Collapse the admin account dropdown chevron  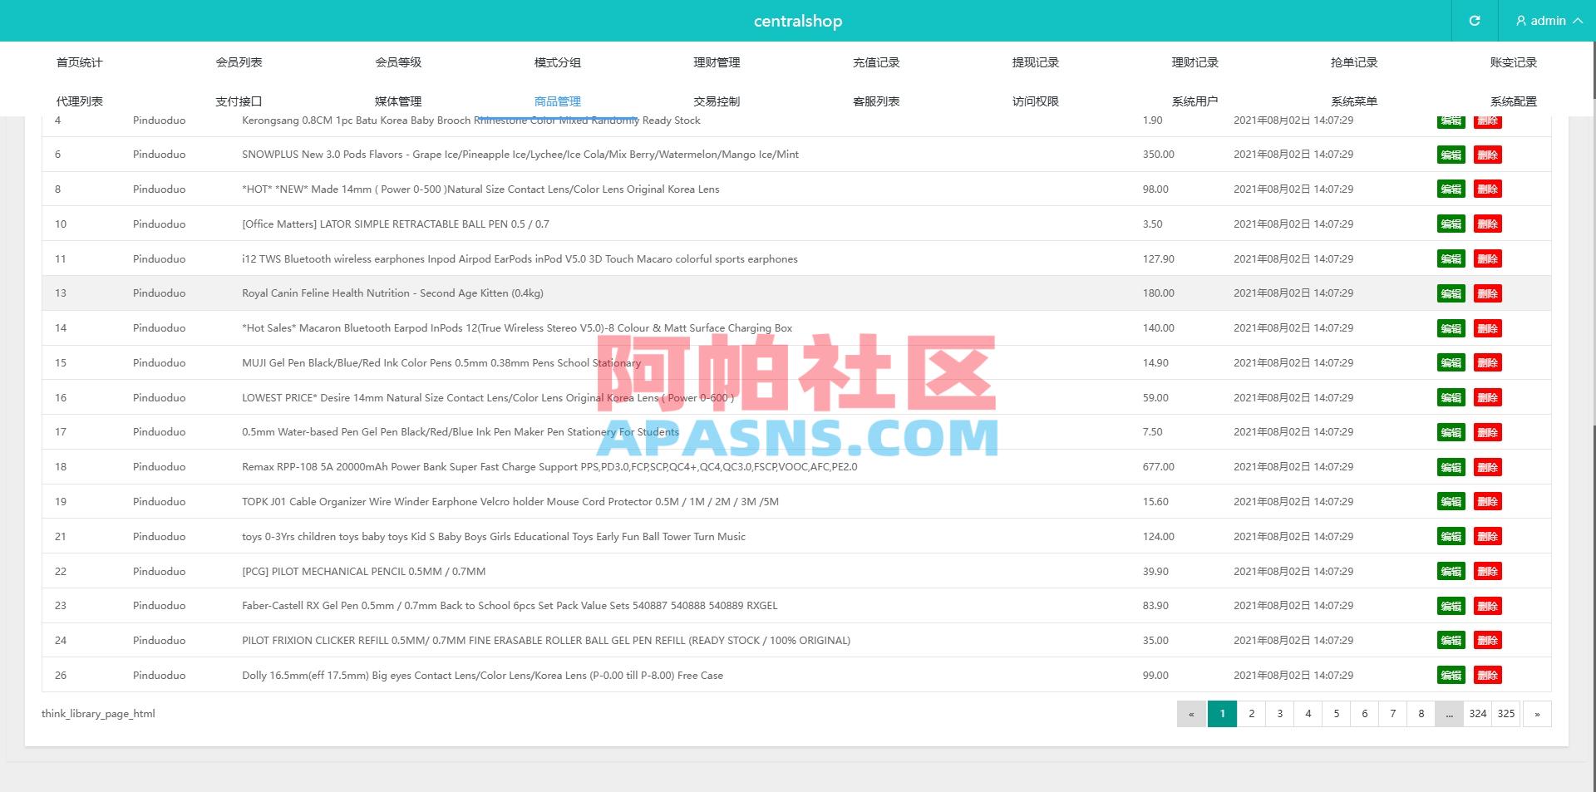[x=1578, y=21]
